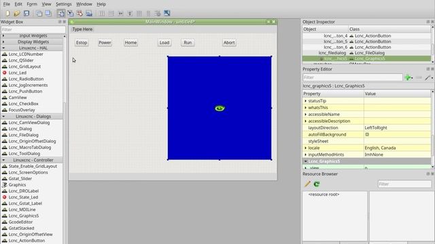Screen dimensions: 435x244
Task: Select Lcnc_DROLabel in the Widget Box
Action: pos(24,191)
